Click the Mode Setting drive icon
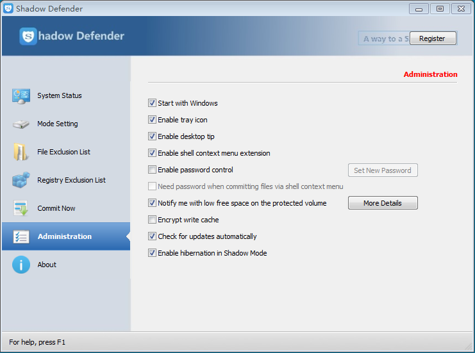This screenshot has width=475, height=353. coord(21,124)
